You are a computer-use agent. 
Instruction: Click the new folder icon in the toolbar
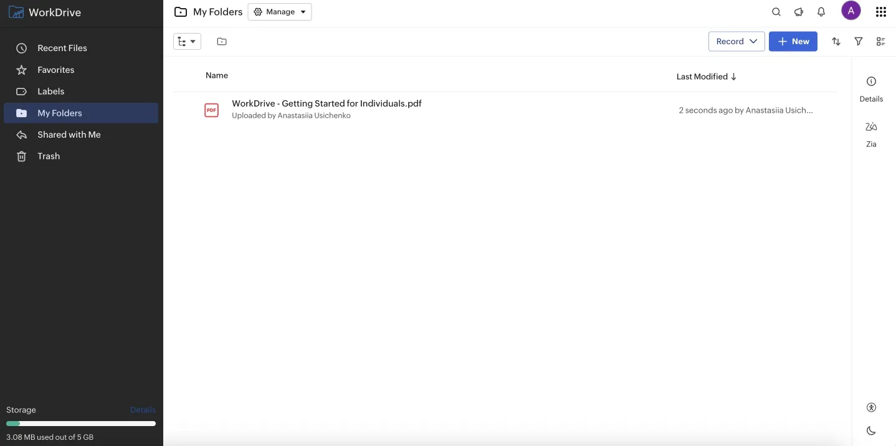coord(221,41)
